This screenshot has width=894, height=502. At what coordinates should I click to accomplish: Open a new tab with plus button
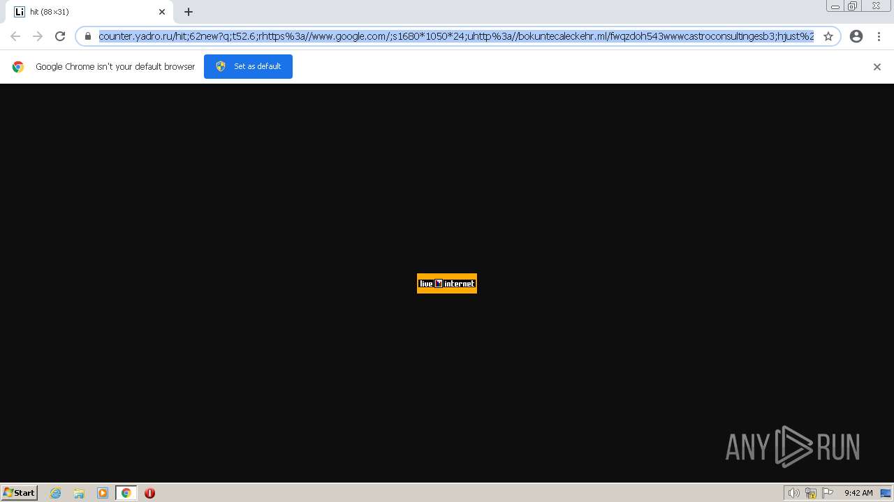click(189, 12)
